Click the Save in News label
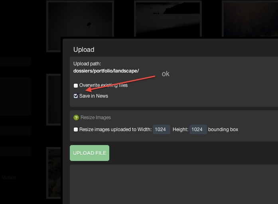Image resolution: width=278 pixels, height=204 pixels. coord(94,96)
